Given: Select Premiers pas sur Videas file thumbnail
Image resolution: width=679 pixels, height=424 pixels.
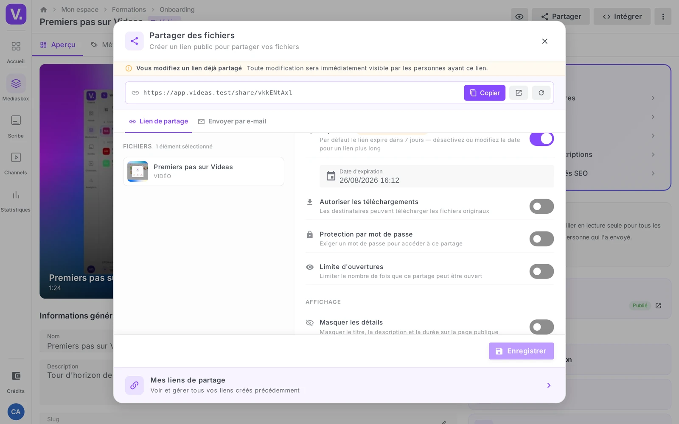Looking at the screenshot, I should 137,171.
